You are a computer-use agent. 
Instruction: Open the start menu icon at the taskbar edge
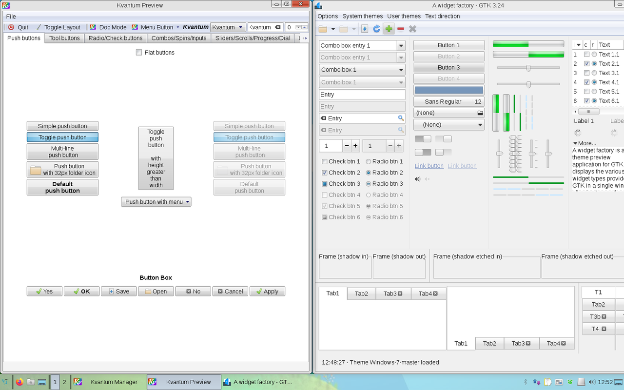(5, 382)
